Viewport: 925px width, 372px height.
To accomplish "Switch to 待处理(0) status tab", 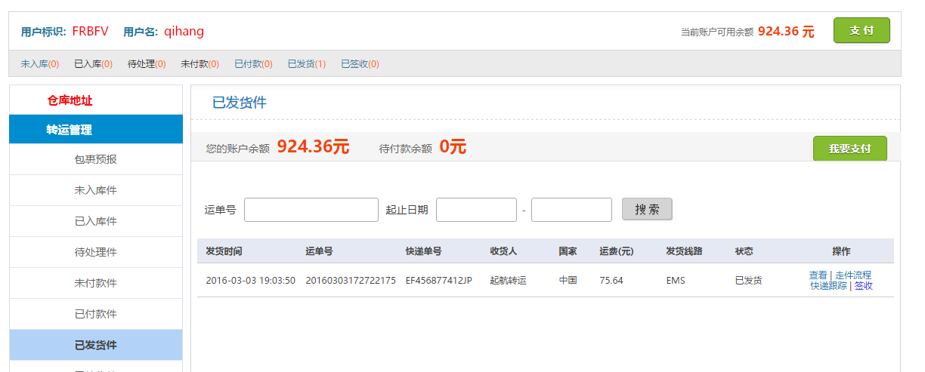I will tap(147, 64).
